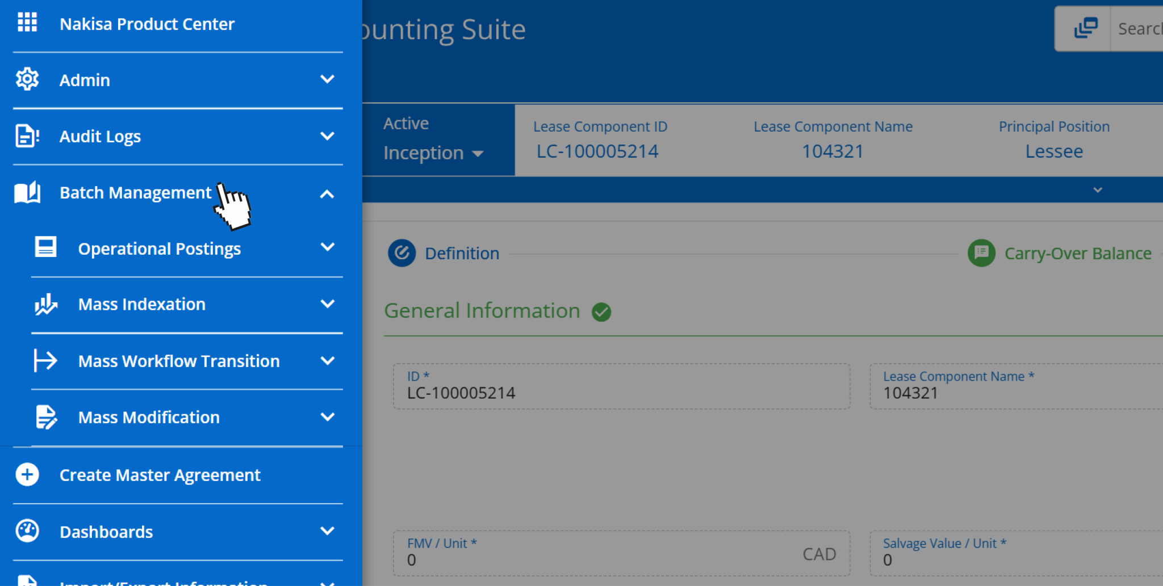The width and height of the screenshot is (1163, 586).
Task: Expand the Dashboards submenu chevron
Action: 328,531
